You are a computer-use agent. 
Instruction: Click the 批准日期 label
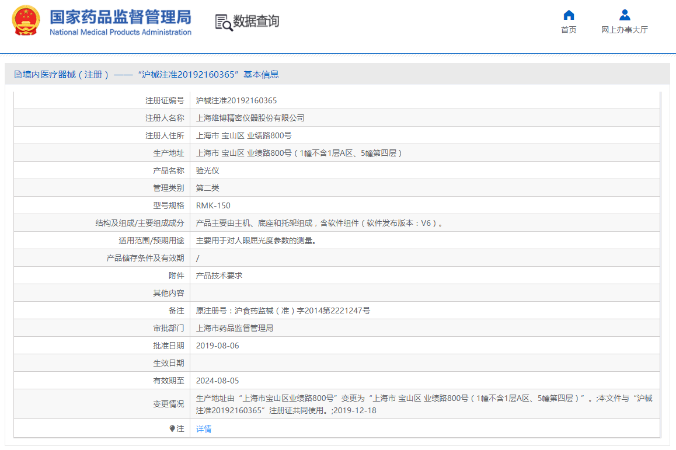pos(169,346)
